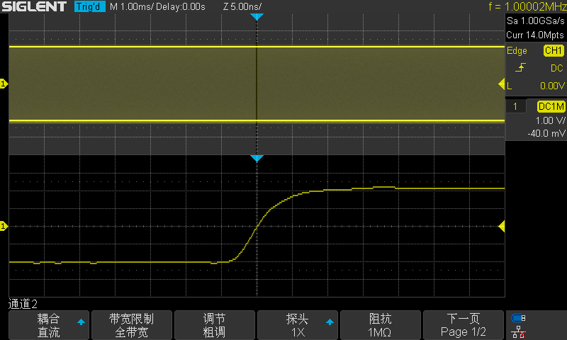The width and height of the screenshot is (567, 340).
Task: Open the 耦合 coupling option menu
Action: pyautogui.click(x=49, y=325)
